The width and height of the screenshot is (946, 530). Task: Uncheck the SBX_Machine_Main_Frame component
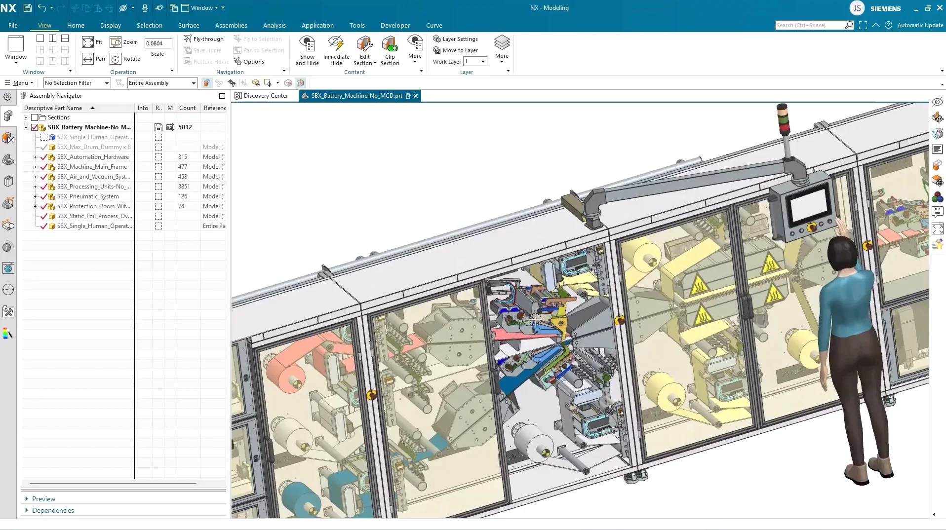(44, 167)
